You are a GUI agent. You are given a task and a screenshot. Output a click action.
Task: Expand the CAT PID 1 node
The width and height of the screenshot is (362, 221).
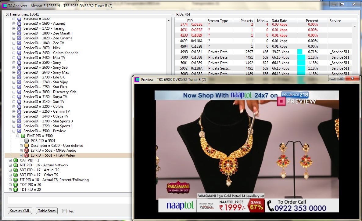coord(10,160)
